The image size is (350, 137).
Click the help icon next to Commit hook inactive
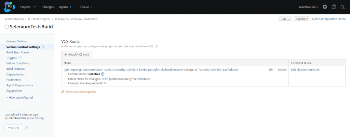coord(103,74)
